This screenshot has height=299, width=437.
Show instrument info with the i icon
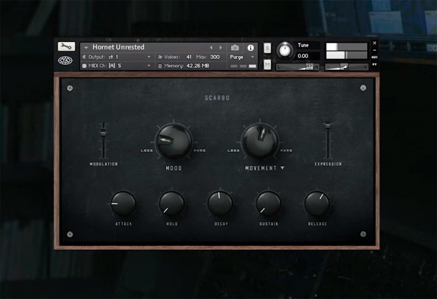(251, 48)
